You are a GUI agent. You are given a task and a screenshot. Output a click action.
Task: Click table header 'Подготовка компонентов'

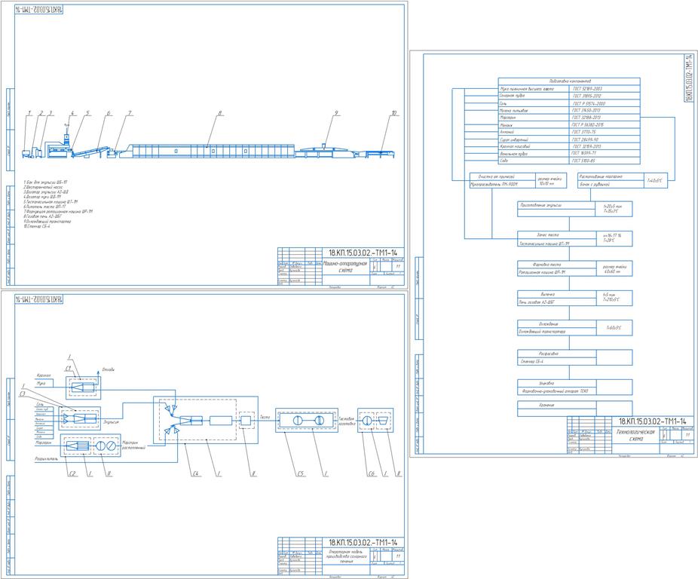click(570, 81)
